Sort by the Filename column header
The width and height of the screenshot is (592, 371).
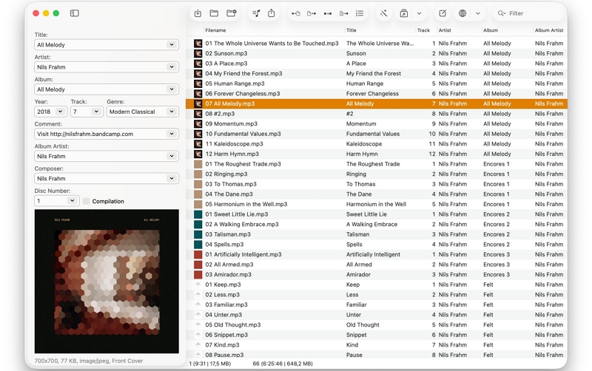coord(215,30)
